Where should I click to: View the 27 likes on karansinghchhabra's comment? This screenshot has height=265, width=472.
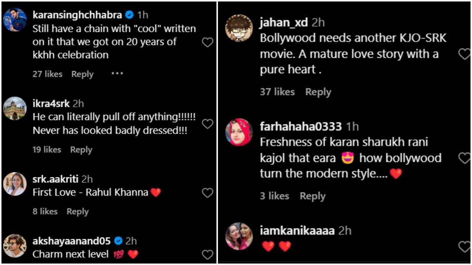(46, 74)
